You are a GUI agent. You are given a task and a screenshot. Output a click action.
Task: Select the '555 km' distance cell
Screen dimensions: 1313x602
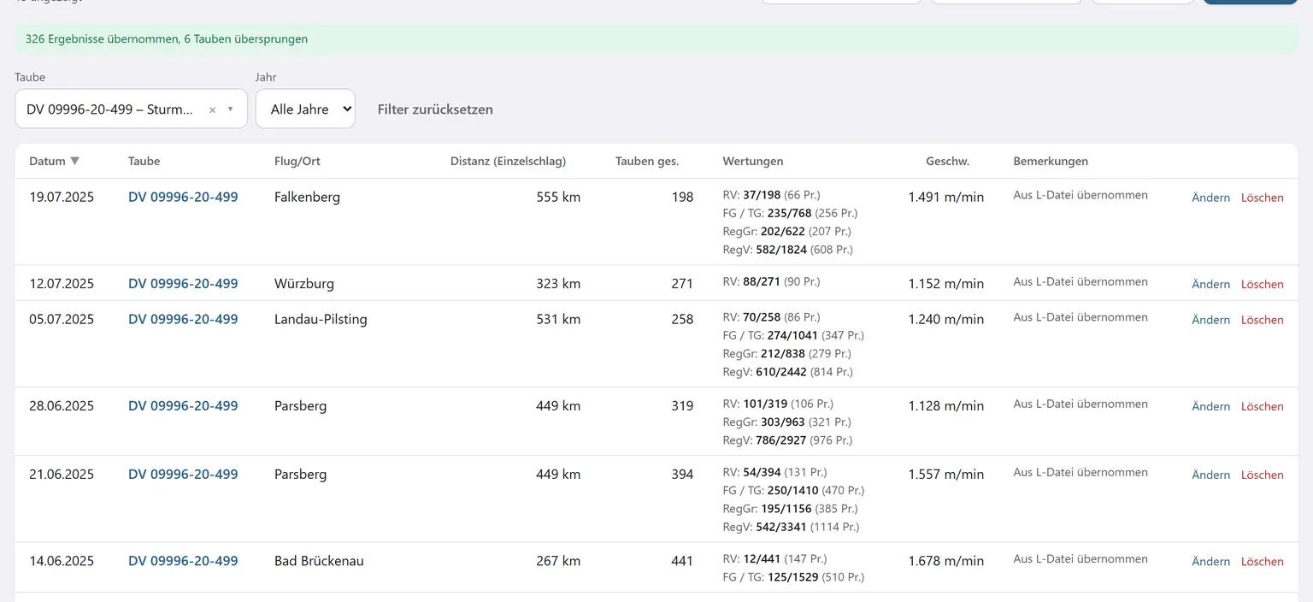tap(558, 197)
